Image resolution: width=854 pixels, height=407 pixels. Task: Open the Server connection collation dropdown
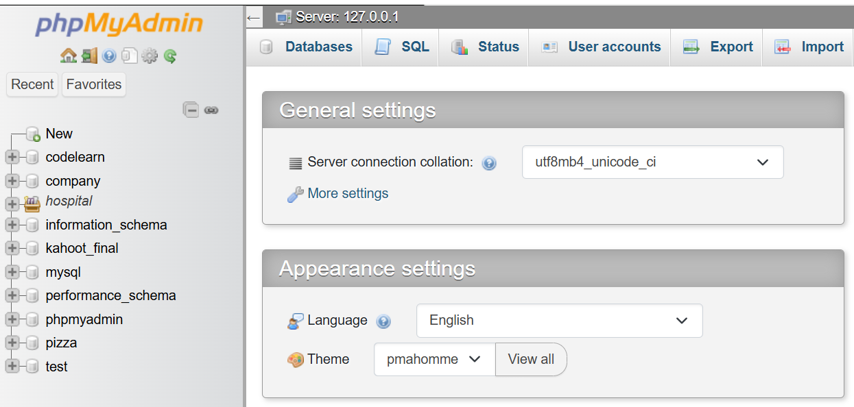point(652,162)
